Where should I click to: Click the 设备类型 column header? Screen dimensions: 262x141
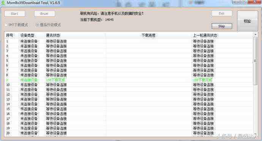pyautogui.click(x=27, y=35)
